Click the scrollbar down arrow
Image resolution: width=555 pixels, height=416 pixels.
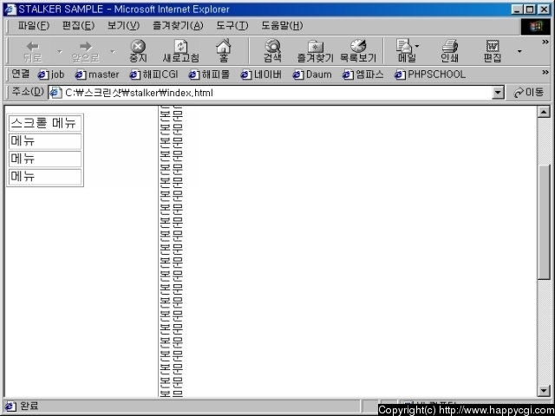(x=544, y=391)
